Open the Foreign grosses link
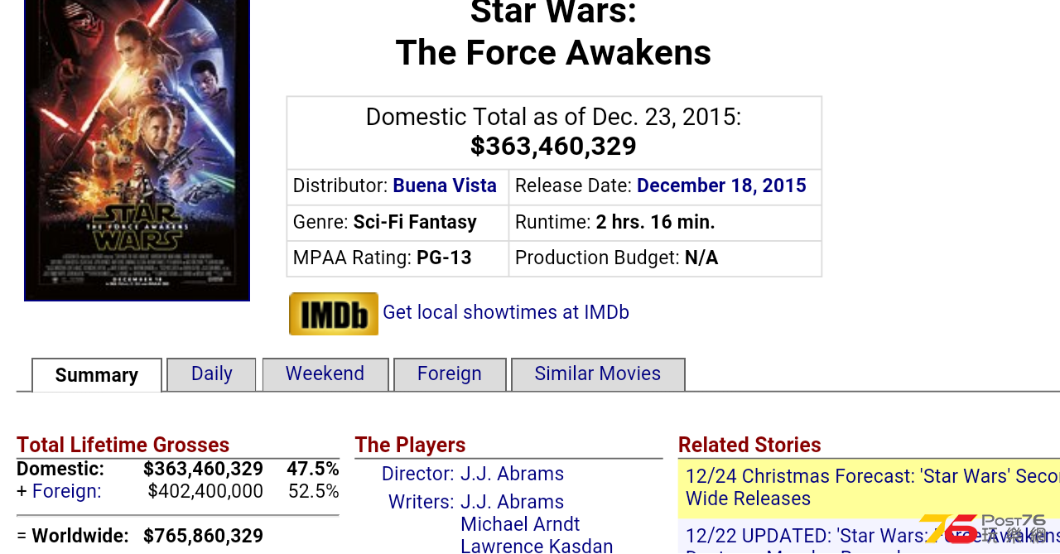This screenshot has height=554, width=1060. point(67,491)
